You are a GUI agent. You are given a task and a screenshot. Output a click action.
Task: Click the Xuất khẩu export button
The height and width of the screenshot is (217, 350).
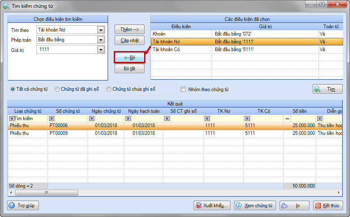click(x=212, y=206)
